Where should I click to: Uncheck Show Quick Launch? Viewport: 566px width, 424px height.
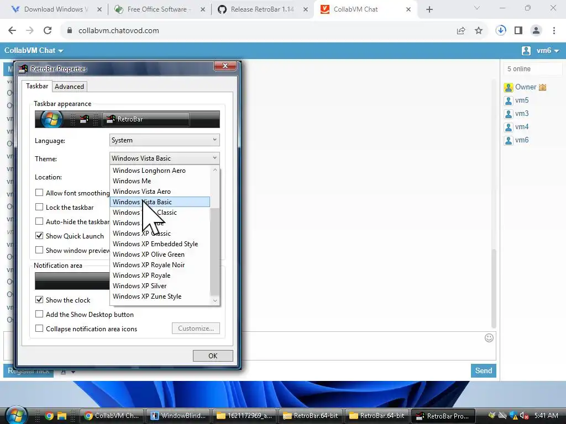(x=39, y=236)
